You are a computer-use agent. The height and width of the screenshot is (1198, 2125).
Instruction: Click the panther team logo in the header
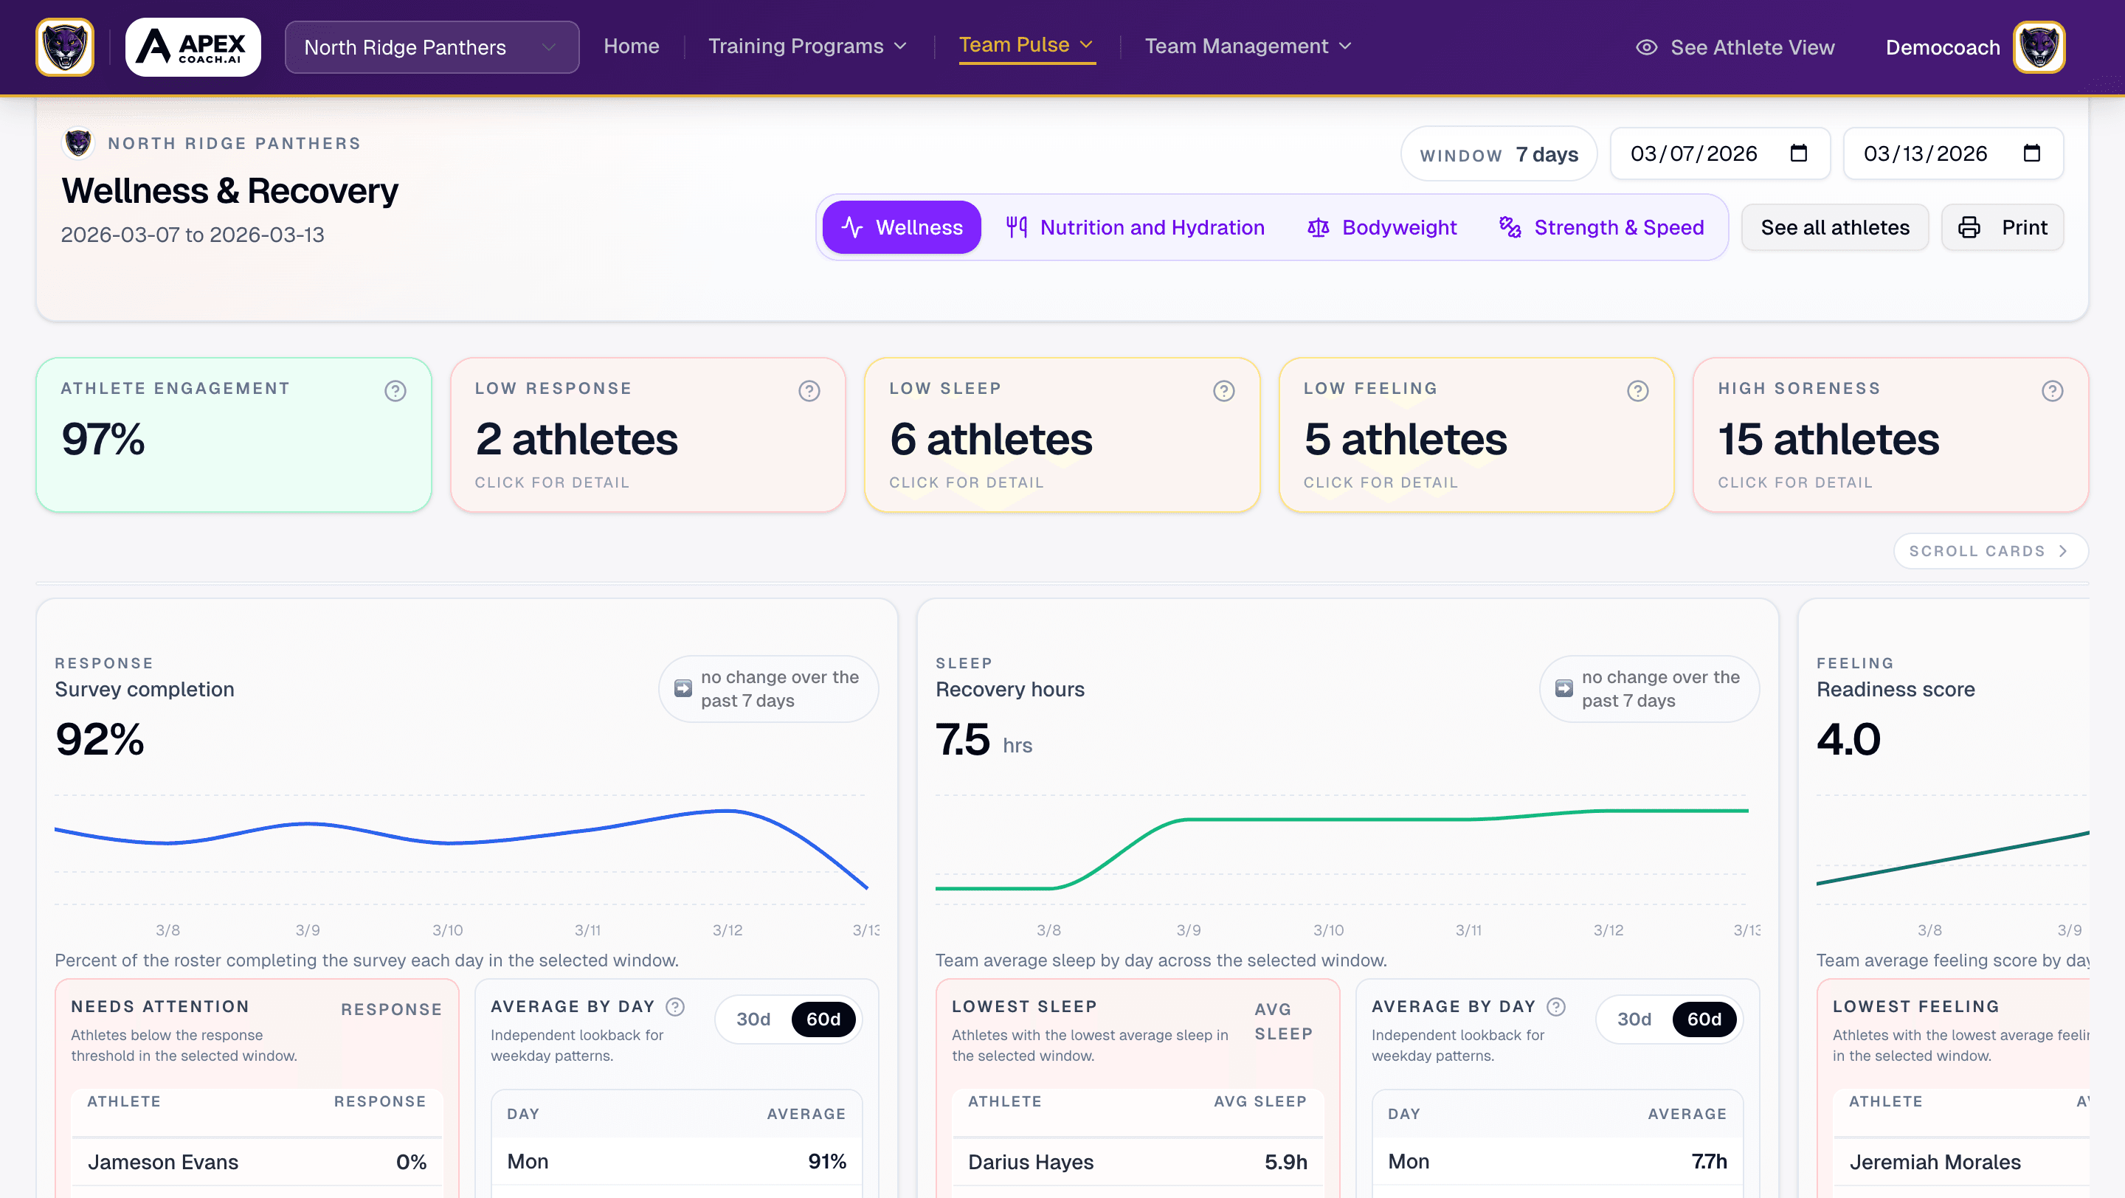pyautogui.click(x=63, y=47)
